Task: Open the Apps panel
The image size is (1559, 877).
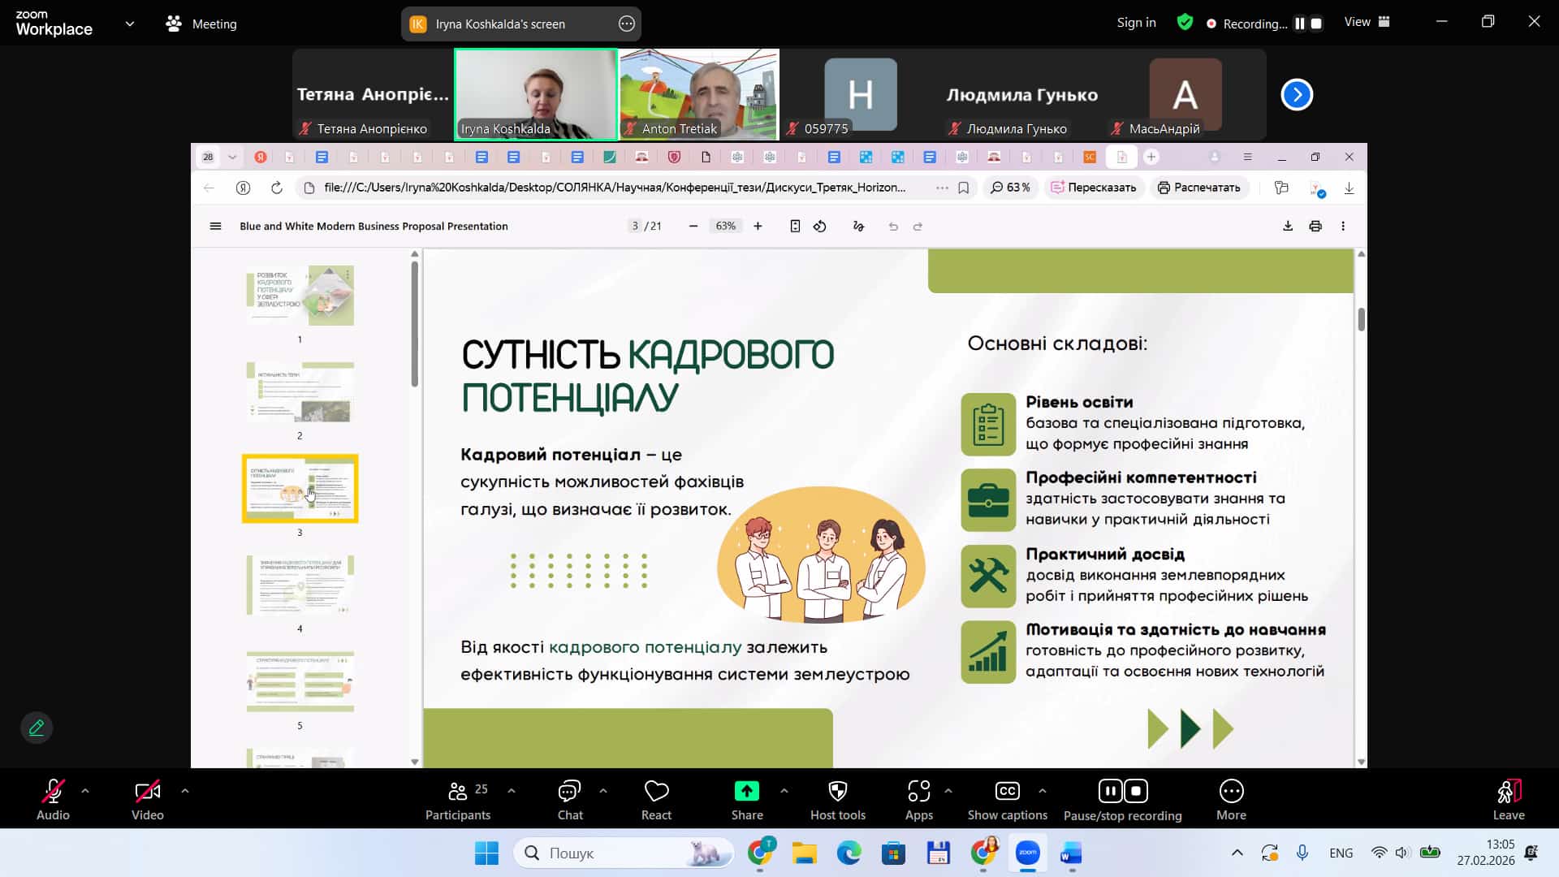Action: click(x=918, y=791)
